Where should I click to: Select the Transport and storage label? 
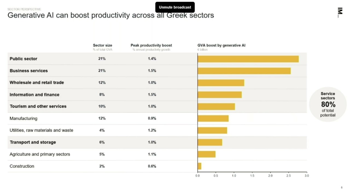click(33, 142)
